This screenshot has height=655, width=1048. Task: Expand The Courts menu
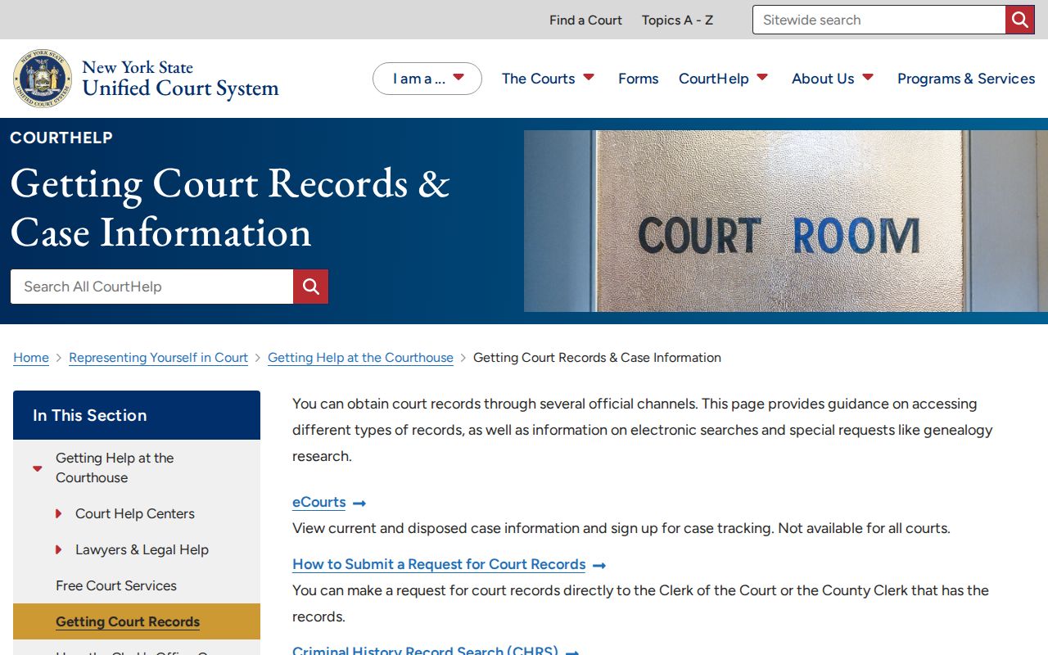click(588, 78)
